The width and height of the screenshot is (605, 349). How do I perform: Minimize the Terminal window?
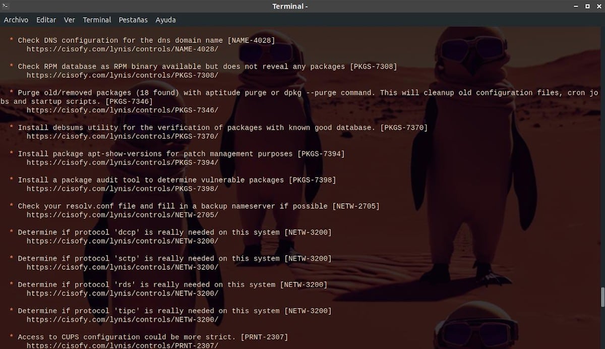(576, 6)
